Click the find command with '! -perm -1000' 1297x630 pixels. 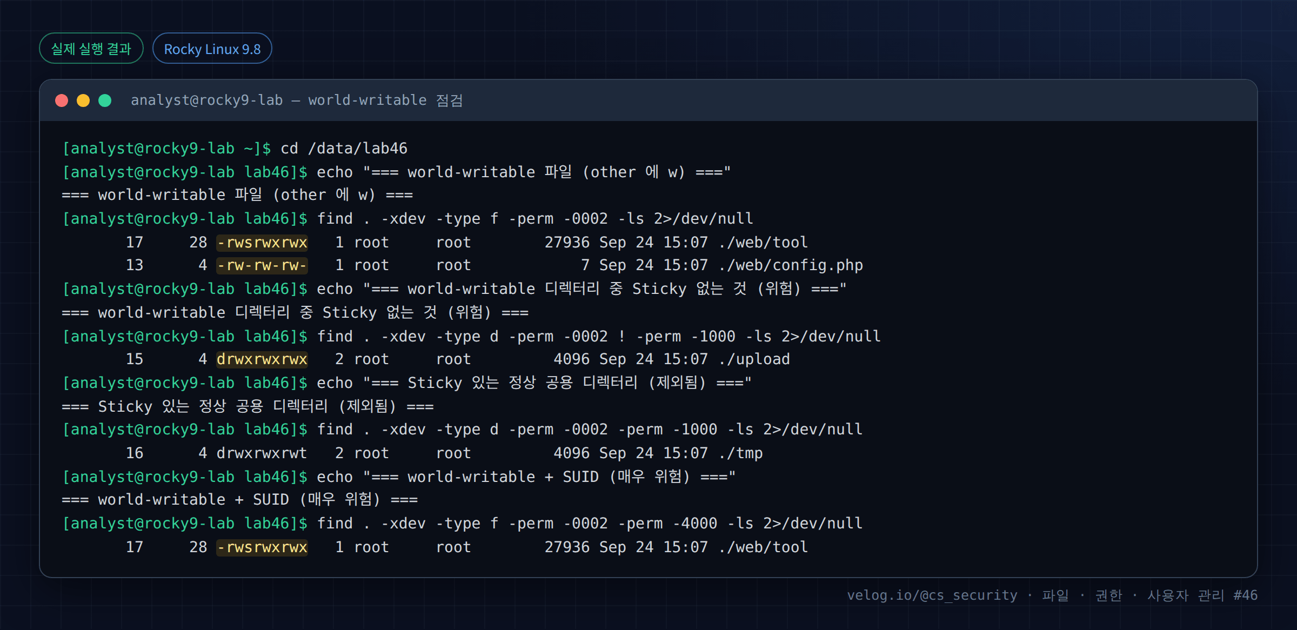pos(599,337)
